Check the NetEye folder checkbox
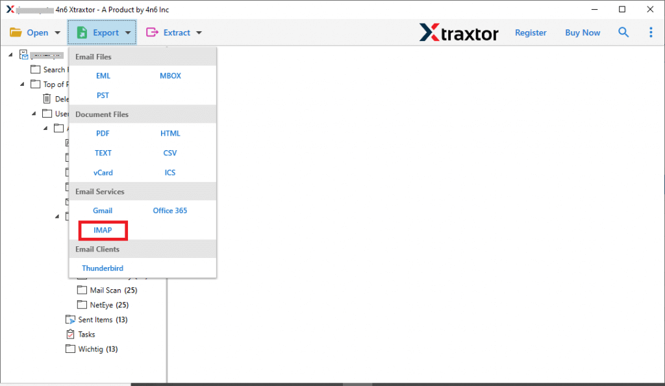 coord(82,305)
